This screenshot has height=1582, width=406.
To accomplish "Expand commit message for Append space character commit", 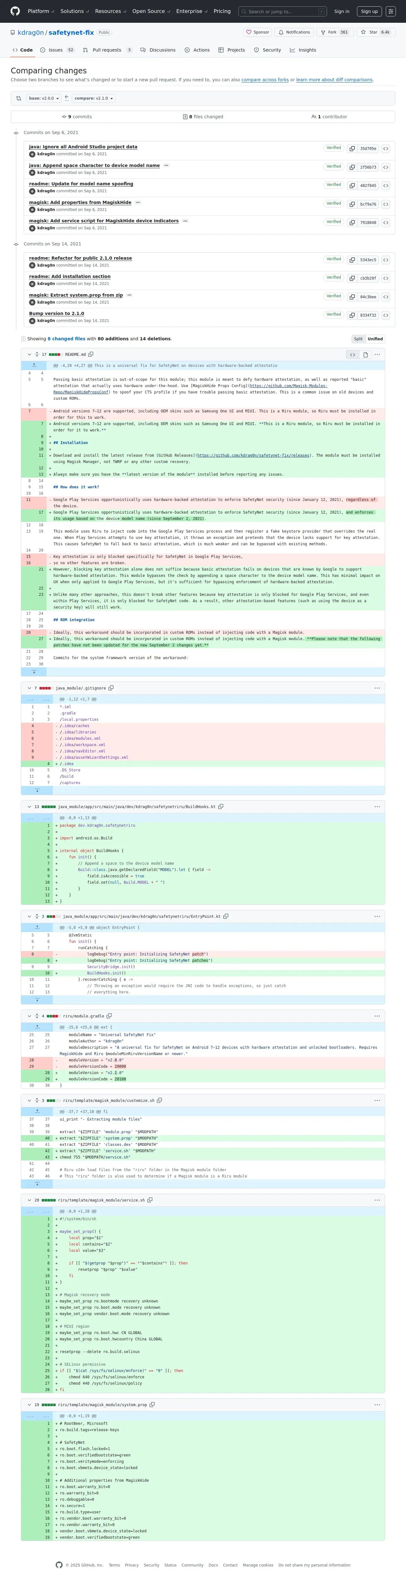I will pos(166,165).
